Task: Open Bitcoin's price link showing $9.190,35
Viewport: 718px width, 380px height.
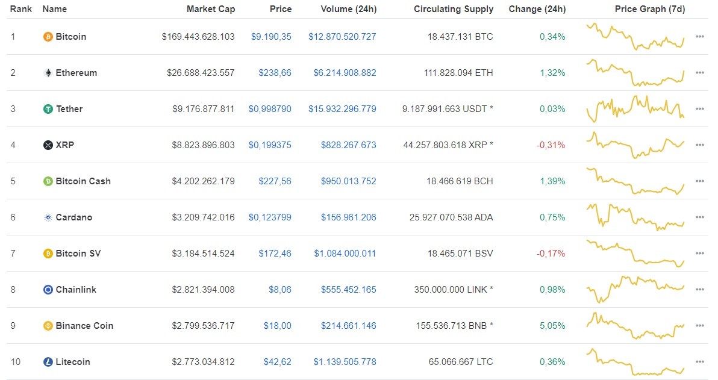Action: pyautogui.click(x=271, y=36)
